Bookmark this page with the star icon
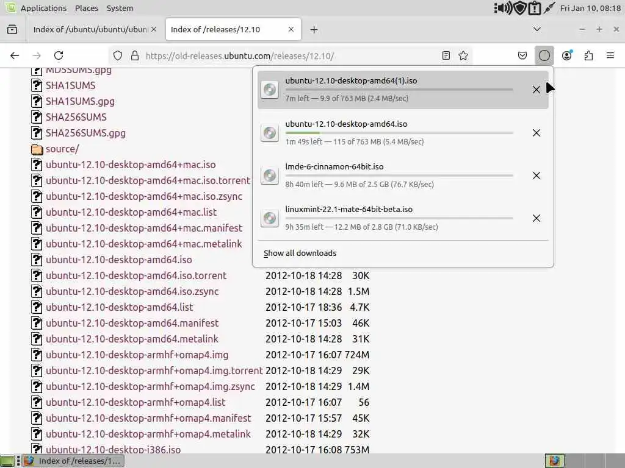This screenshot has width=625, height=468. [463, 55]
